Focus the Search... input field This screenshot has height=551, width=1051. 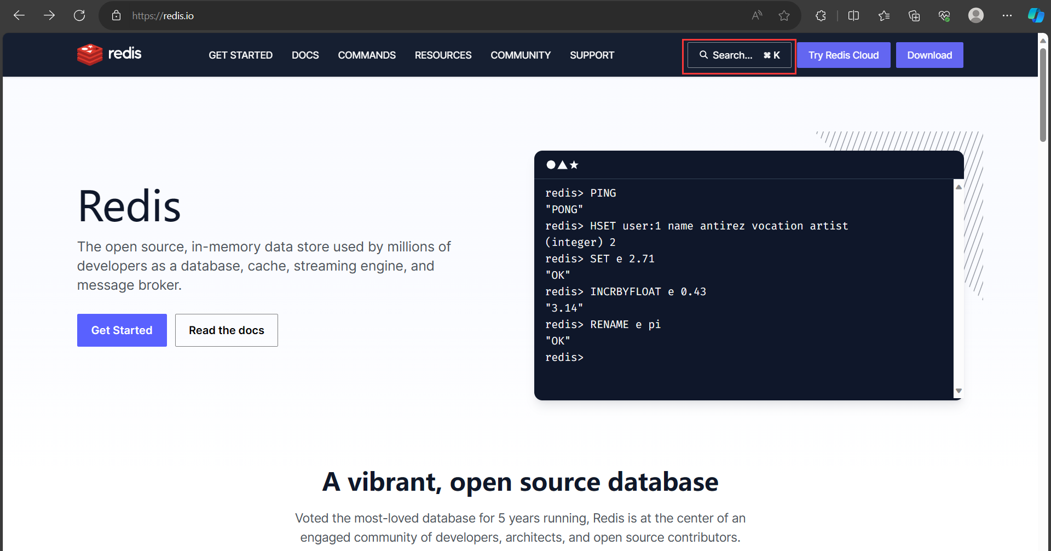pyautogui.click(x=740, y=55)
